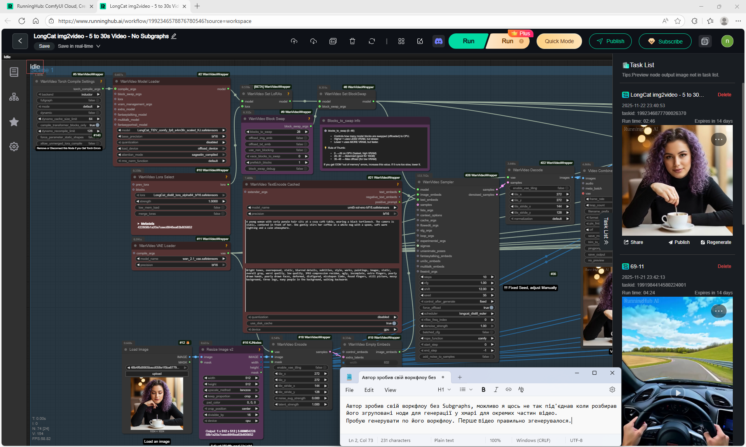Toggle use_disk_cache switch in TextEncode node
This screenshot has height=447, width=746.
pyautogui.click(x=394, y=323)
